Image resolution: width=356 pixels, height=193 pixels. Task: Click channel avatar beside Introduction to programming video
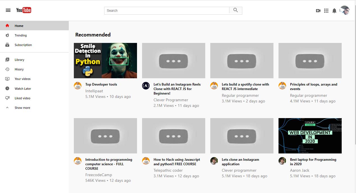pyautogui.click(x=78, y=161)
